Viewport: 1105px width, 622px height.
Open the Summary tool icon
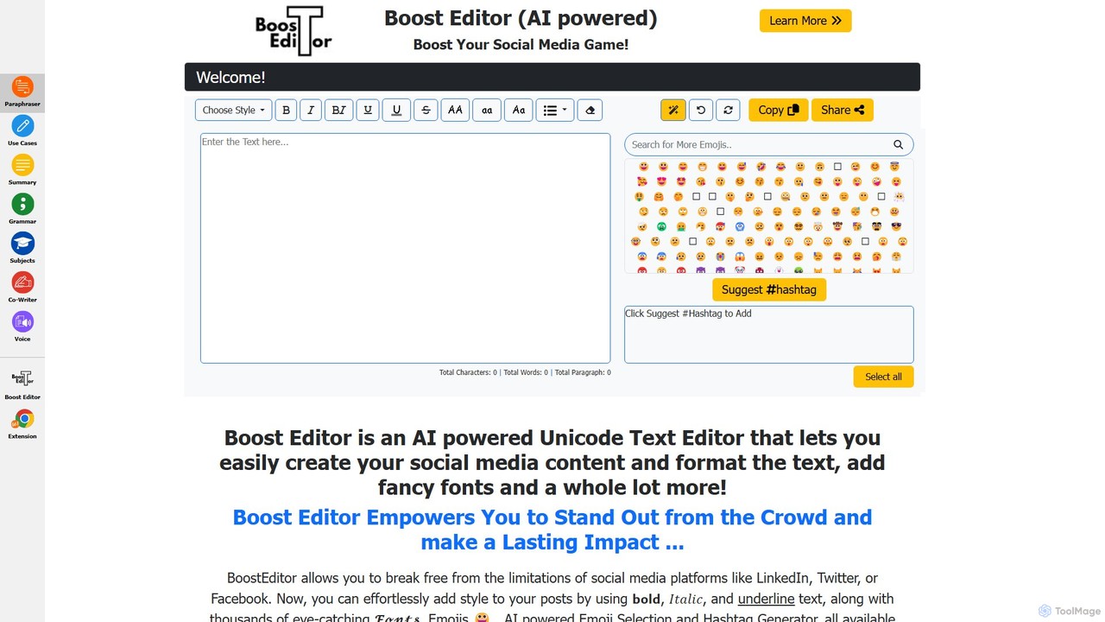[22, 170]
